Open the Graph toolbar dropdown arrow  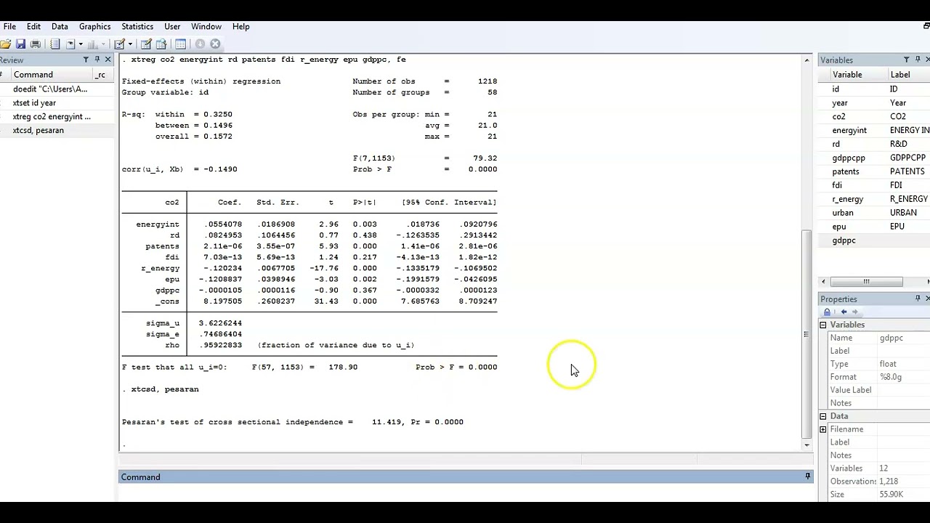coord(103,44)
